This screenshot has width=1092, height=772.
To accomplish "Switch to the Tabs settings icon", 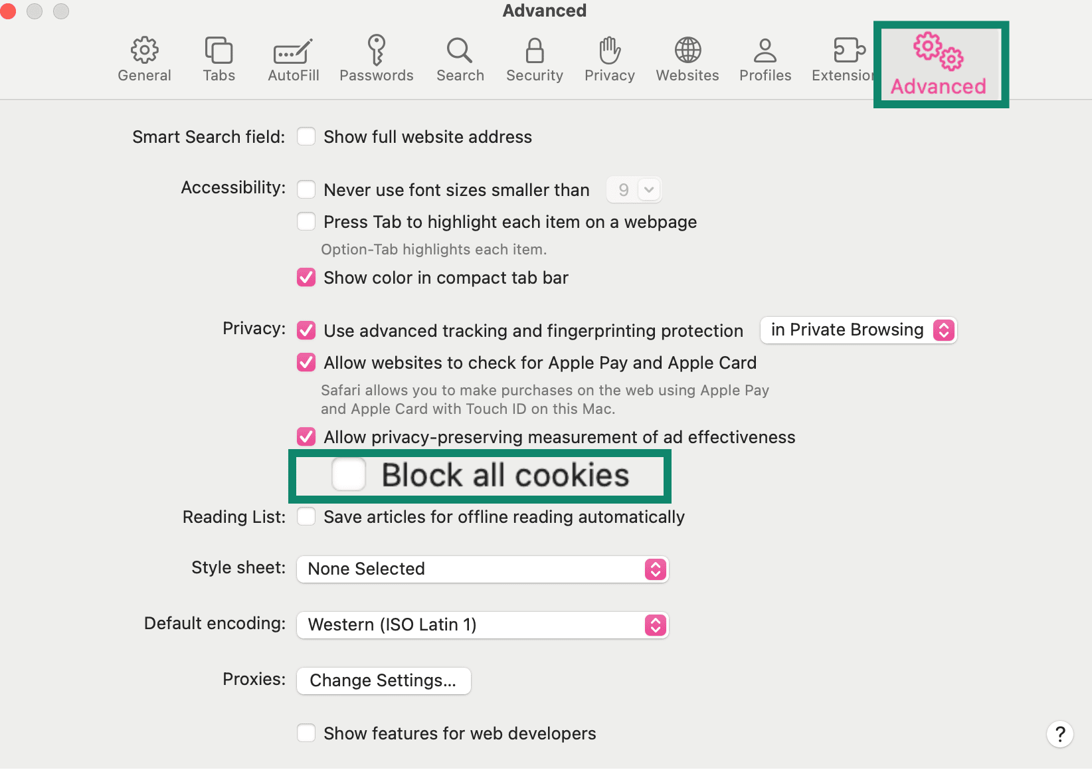I will tap(219, 58).
